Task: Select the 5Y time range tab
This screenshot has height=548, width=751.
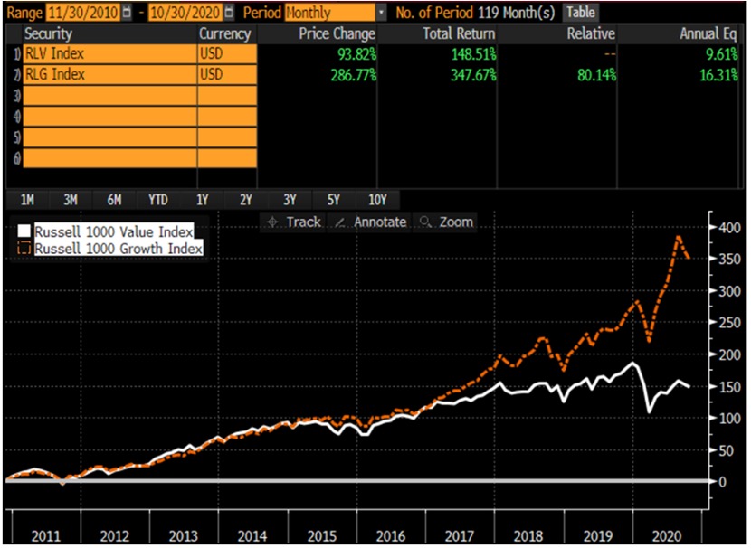Action: click(x=333, y=200)
